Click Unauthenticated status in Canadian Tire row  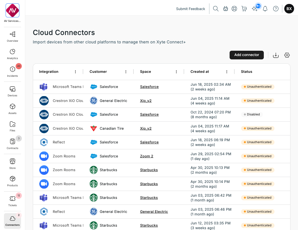click(258, 128)
